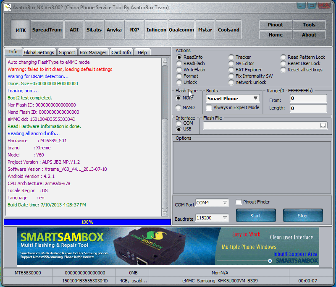This screenshot has width=336, height=287.
Task: Select NXP chipset platform button
Action: tap(134, 30)
